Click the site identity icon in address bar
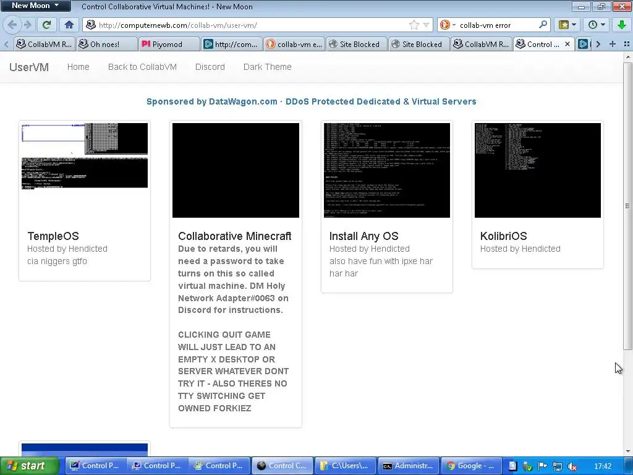Image resolution: width=633 pixels, height=475 pixels. [x=91, y=25]
